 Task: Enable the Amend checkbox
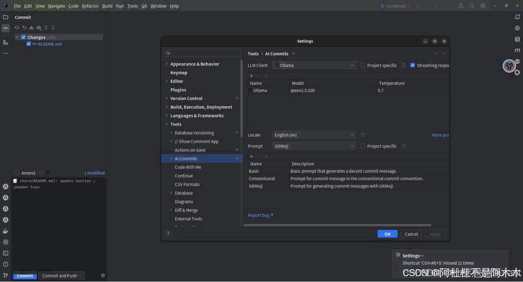[x=17, y=173]
